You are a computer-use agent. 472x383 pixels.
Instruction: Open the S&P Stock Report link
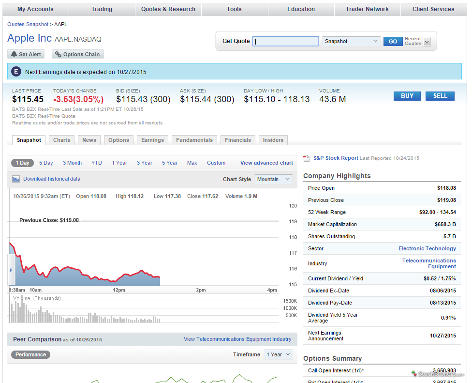click(336, 158)
